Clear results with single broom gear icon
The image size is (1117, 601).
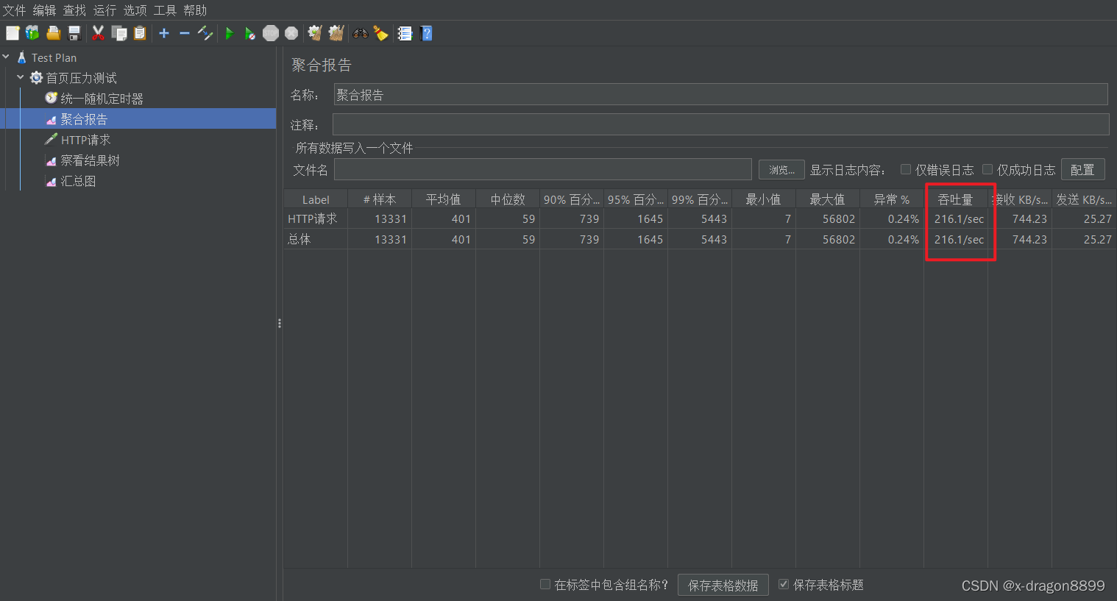tap(315, 33)
